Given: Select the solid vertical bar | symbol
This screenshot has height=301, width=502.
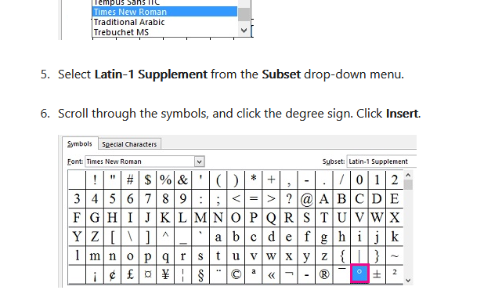Looking at the screenshot, I should pyautogui.click(x=359, y=256).
